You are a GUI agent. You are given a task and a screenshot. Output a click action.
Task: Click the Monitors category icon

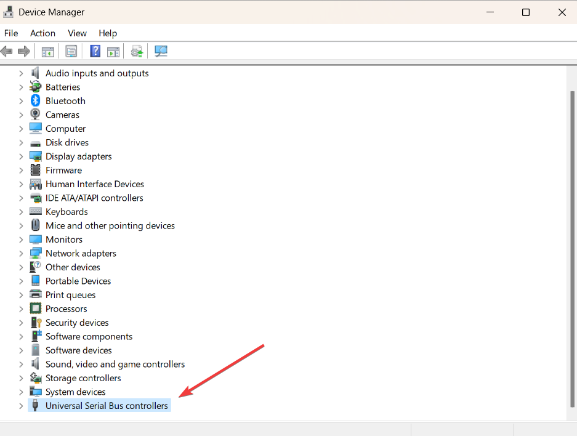tap(35, 240)
